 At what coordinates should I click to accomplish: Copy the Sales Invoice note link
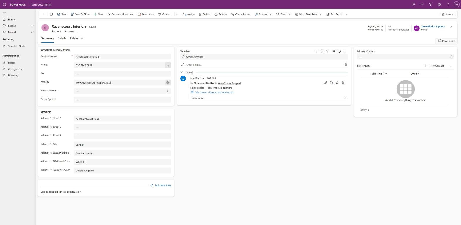pos(331,83)
